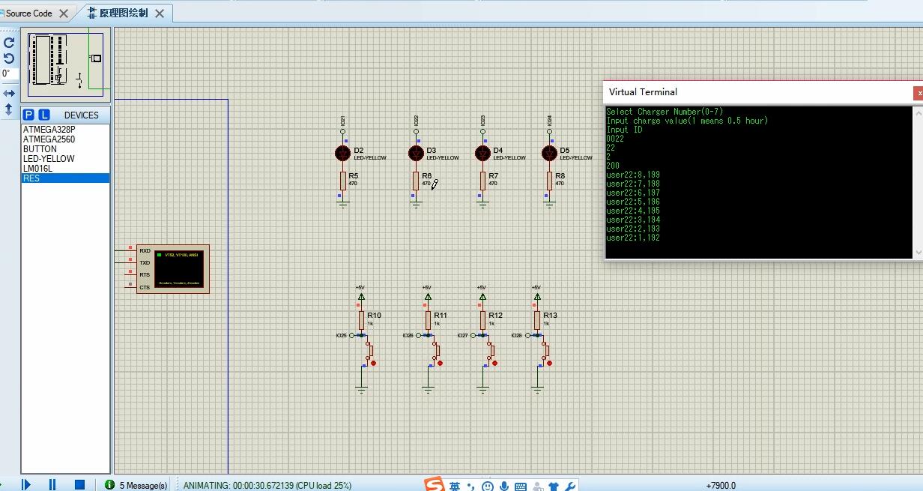Close the Source Code tab

point(64,13)
